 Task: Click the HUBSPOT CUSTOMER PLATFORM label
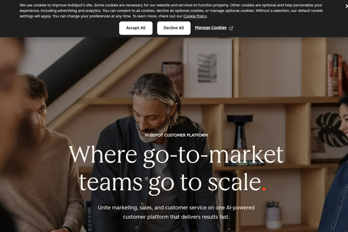point(176,135)
